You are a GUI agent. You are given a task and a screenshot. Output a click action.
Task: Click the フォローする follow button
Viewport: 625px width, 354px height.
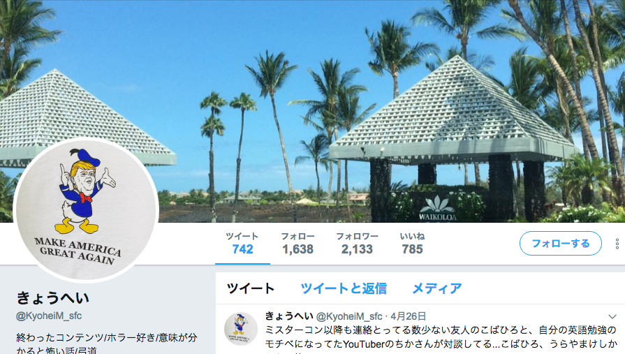click(x=561, y=244)
